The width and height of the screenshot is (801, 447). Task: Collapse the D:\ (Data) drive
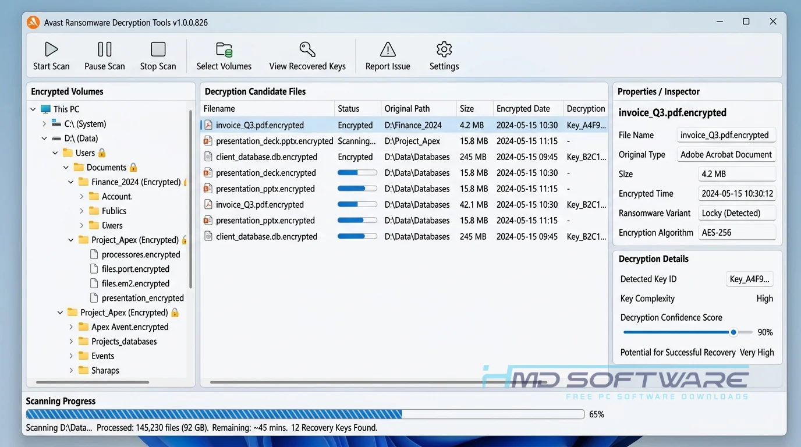pos(44,139)
